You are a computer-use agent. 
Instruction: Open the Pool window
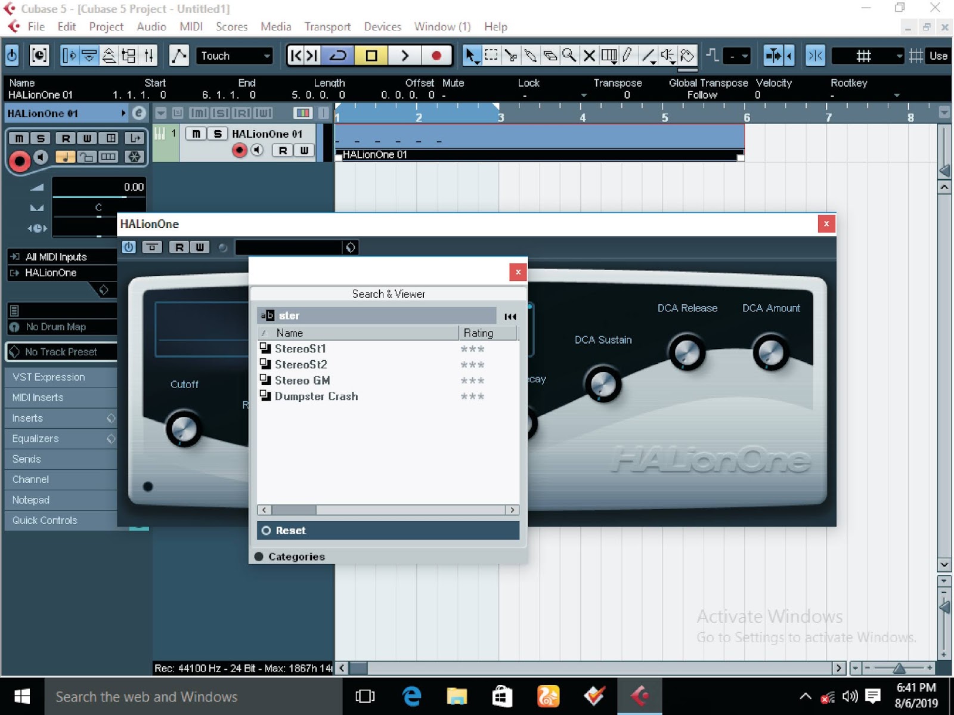[x=129, y=55]
